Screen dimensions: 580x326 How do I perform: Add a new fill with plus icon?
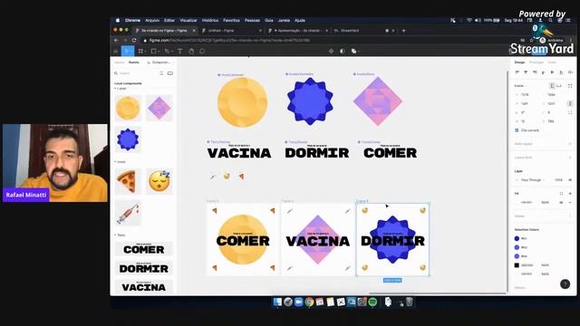point(570,193)
